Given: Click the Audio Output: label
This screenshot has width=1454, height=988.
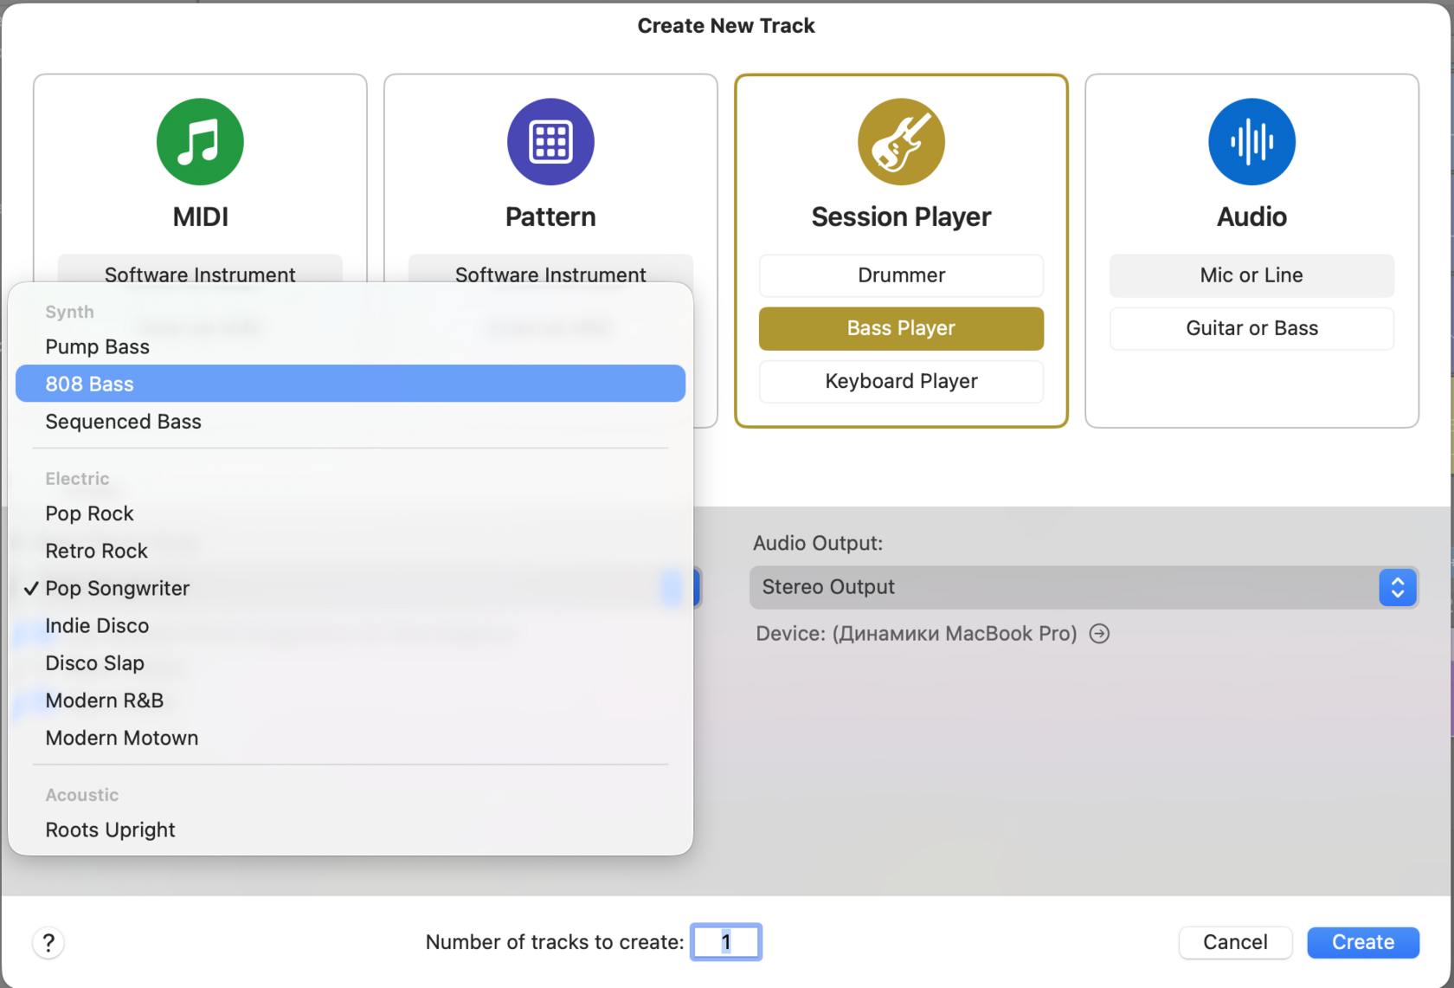Looking at the screenshot, I should [818, 543].
